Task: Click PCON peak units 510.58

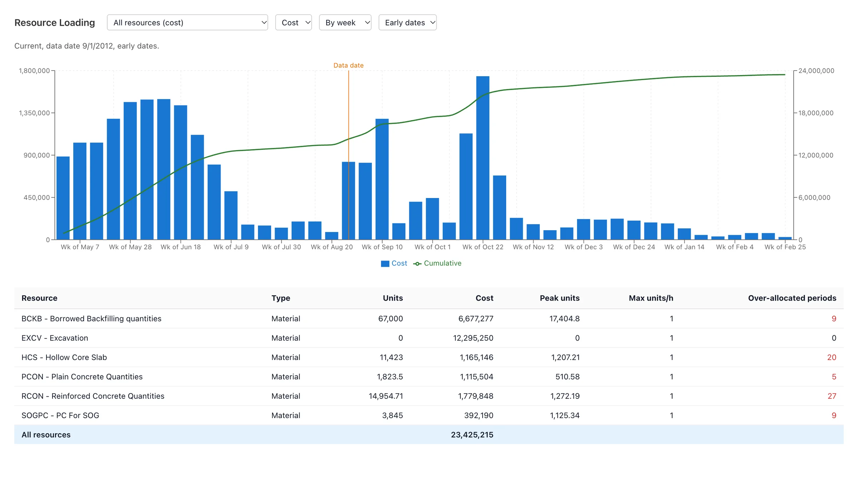Action: [x=567, y=376]
